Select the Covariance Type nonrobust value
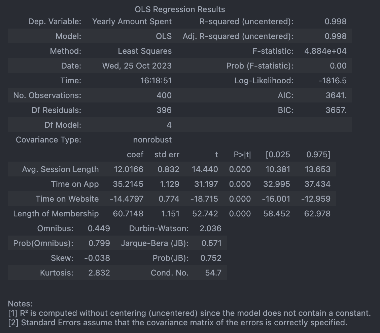The width and height of the screenshot is (380, 333). tap(152, 140)
